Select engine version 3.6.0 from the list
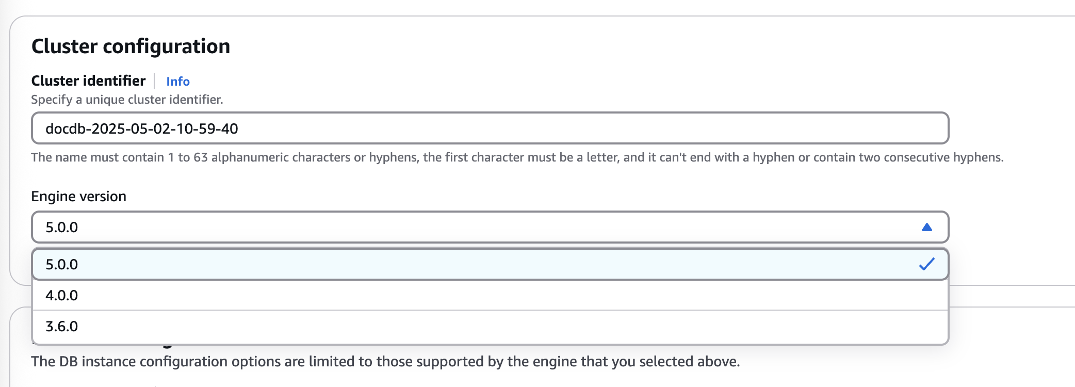The height and width of the screenshot is (387, 1075). (x=490, y=326)
